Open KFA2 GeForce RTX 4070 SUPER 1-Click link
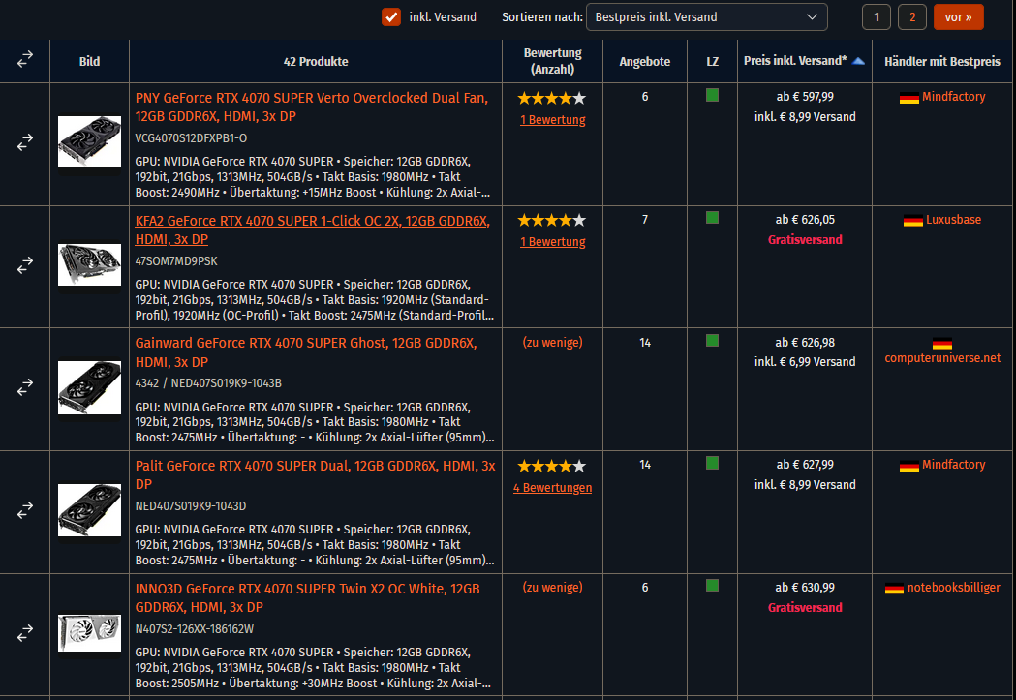 [x=312, y=229]
